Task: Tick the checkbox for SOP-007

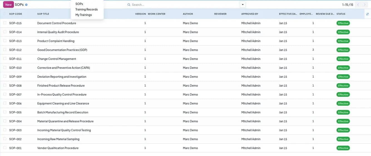Action: coord(5,94)
